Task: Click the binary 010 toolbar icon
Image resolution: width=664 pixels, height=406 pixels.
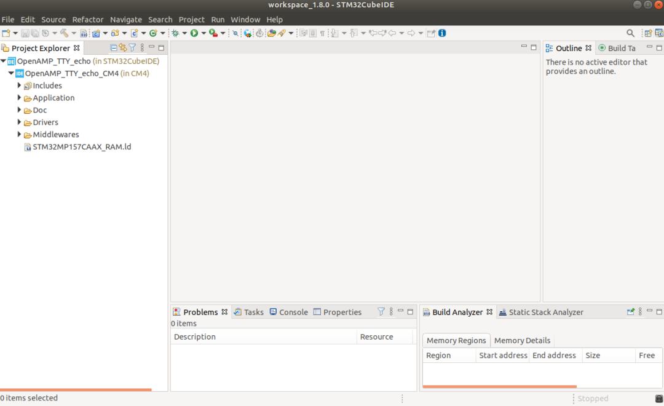Action: click(x=84, y=33)
